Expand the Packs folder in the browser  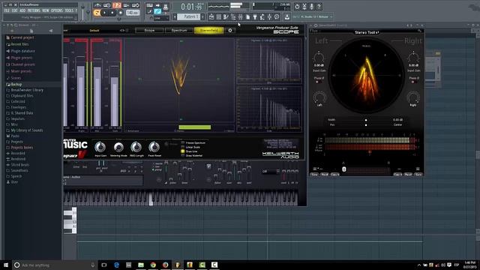pyautogui.click(x=15, y=136)
